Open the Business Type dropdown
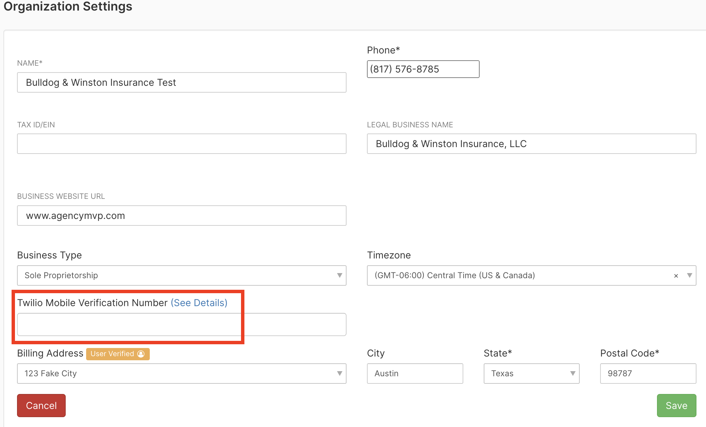Screen dimensions: 706x427 point(182,275)
